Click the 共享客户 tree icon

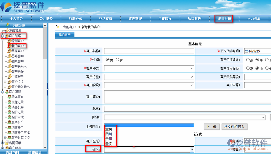[9, 51]
